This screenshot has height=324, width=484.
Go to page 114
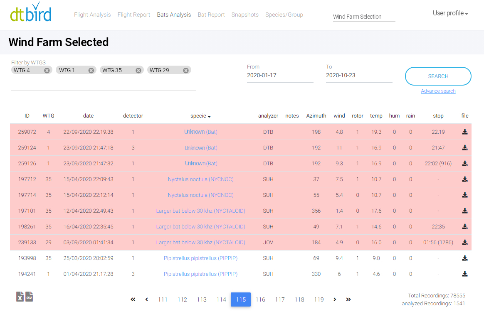[221, 299]
